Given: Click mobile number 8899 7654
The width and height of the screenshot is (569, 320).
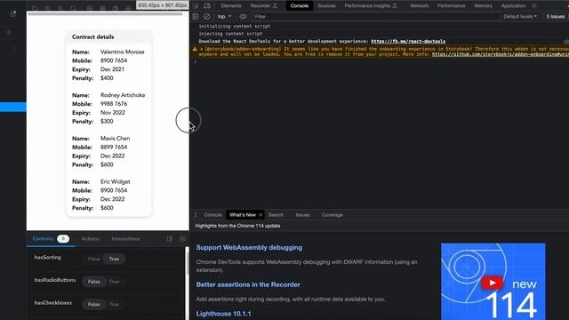Looking at the screenshot, I should pyautogui.click(x=114, y=147).
